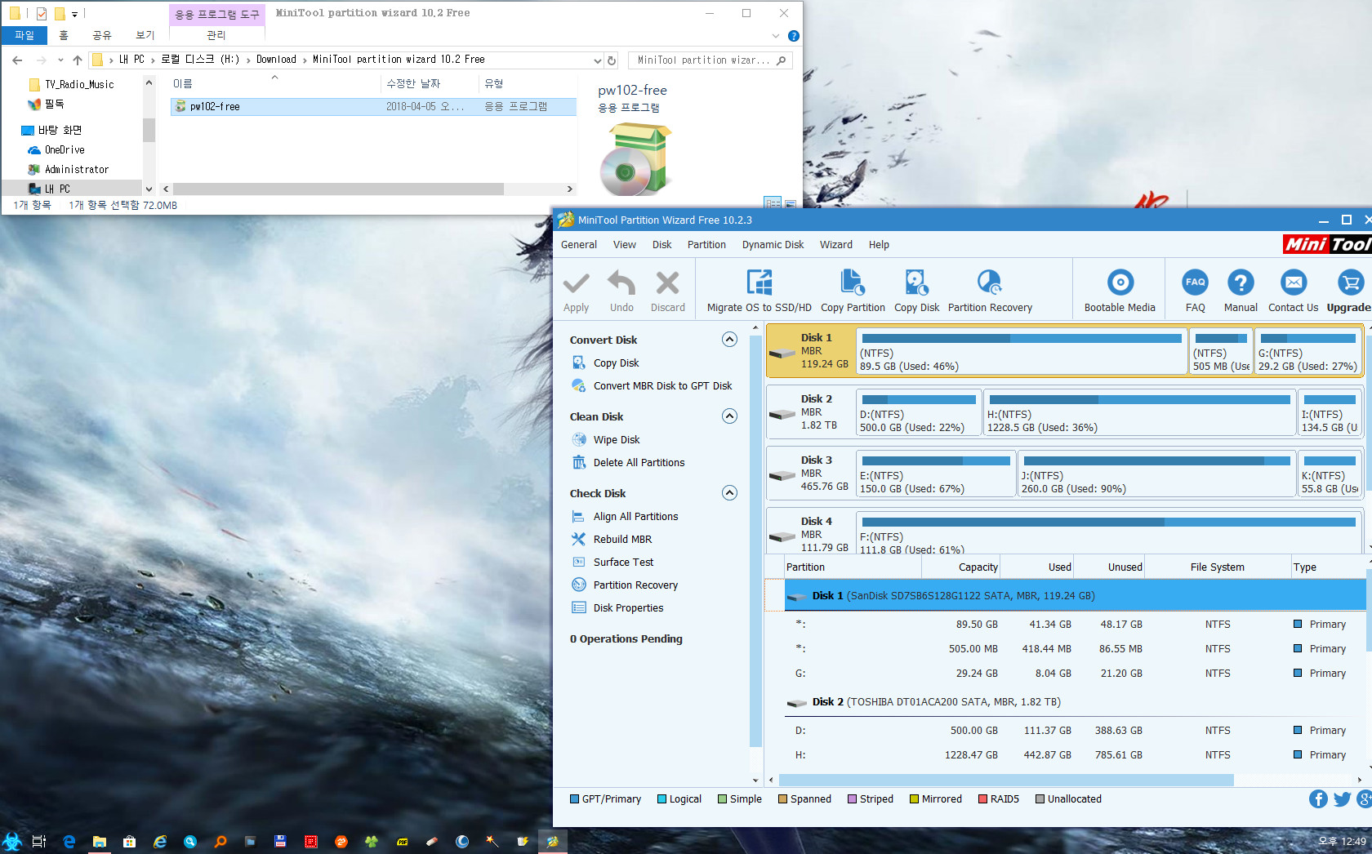Image resolution: width=1372 pixels, height=854 pixels.
Task: Click Rebuild MBR action
Action: [x=622, y=540]
